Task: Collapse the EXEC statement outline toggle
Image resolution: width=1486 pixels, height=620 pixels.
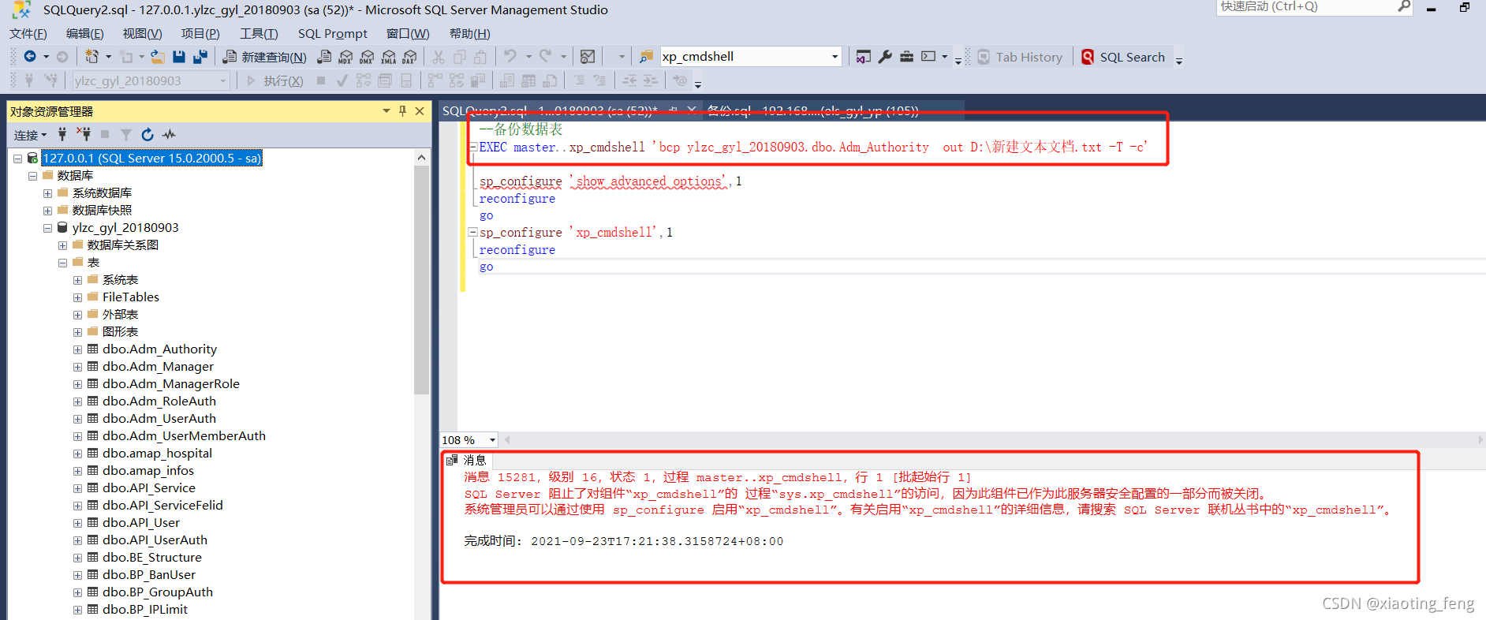Action: (472, 147)
